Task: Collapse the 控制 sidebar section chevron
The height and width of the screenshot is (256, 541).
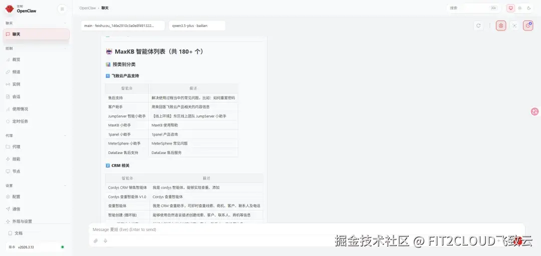Action: pyautogui.click(x=65, y=48)
